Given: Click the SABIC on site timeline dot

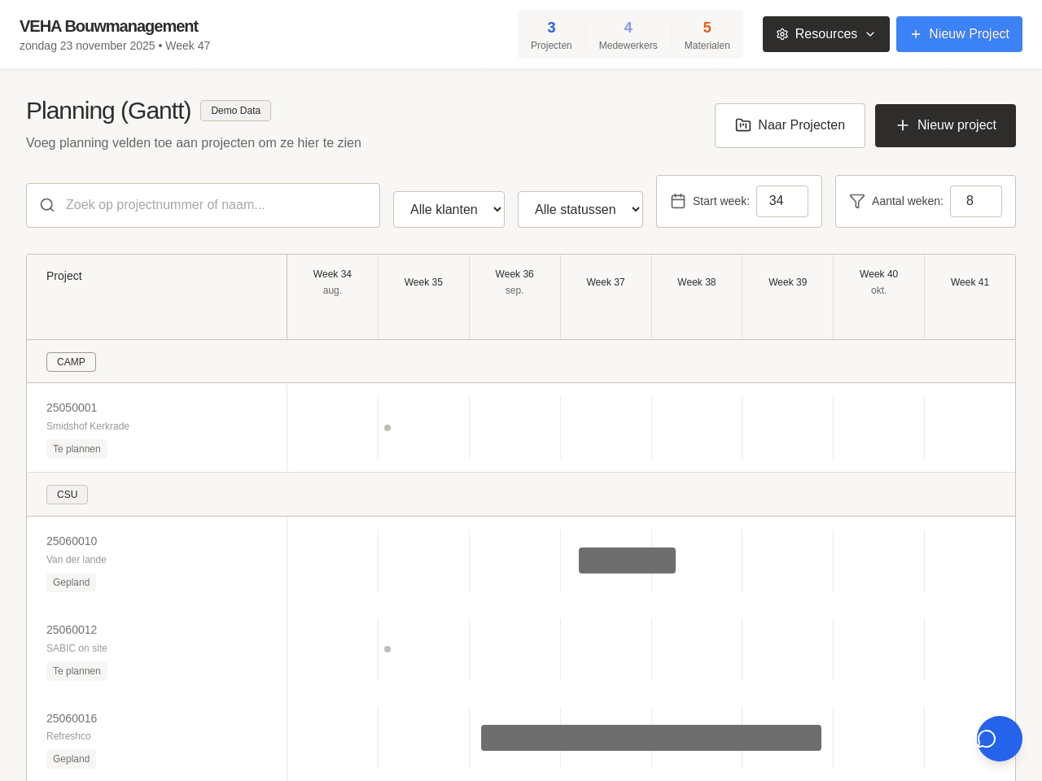Looking at the screenshot, I should [x=387, y=649].
